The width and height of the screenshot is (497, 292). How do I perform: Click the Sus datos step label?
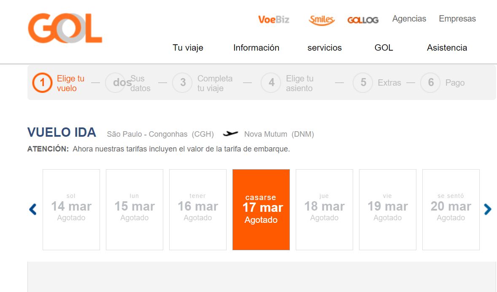[140, 83]
